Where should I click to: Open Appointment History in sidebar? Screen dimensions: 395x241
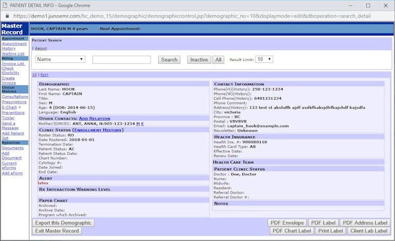coord(14,46)
